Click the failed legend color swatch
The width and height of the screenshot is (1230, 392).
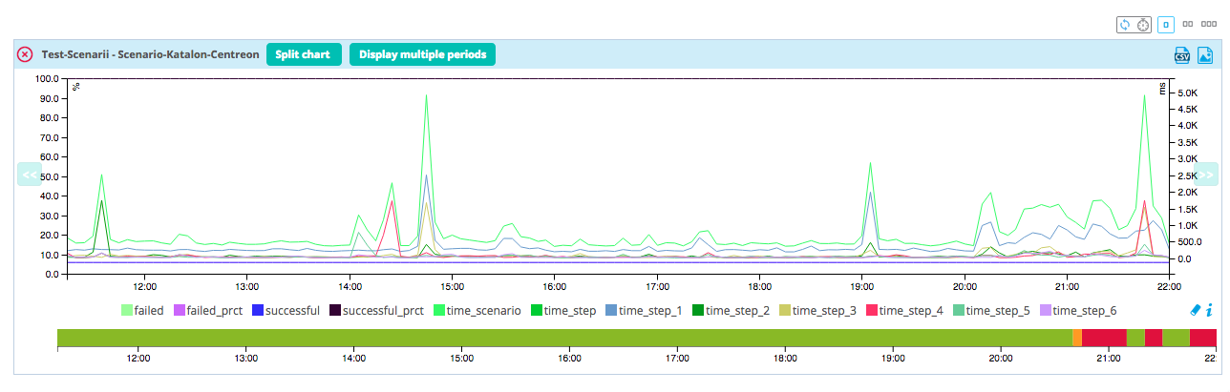(126, 310)
